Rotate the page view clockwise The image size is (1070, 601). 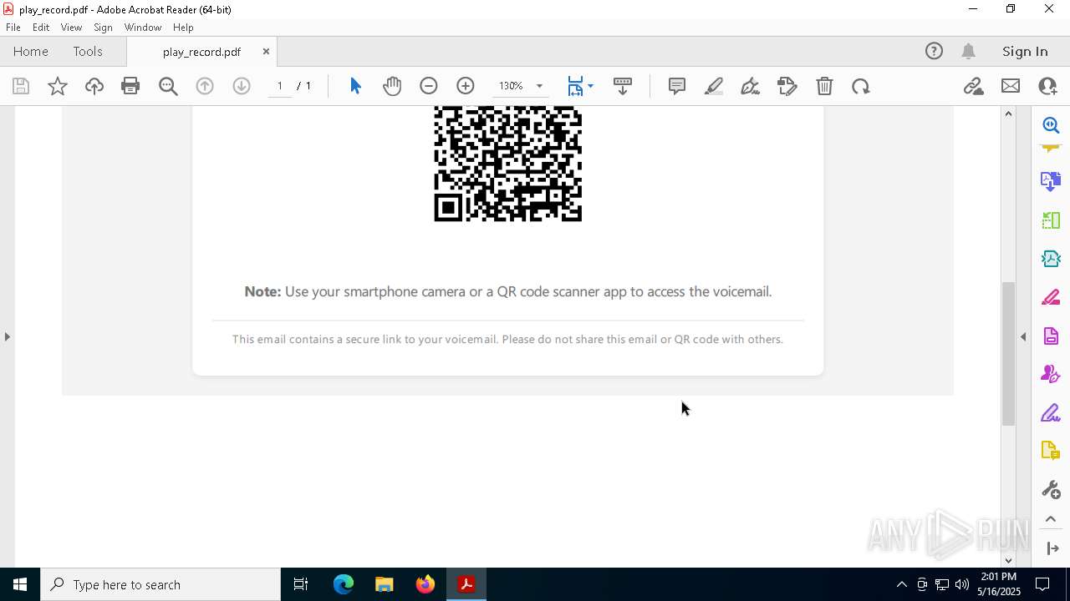tap(861, 86)
